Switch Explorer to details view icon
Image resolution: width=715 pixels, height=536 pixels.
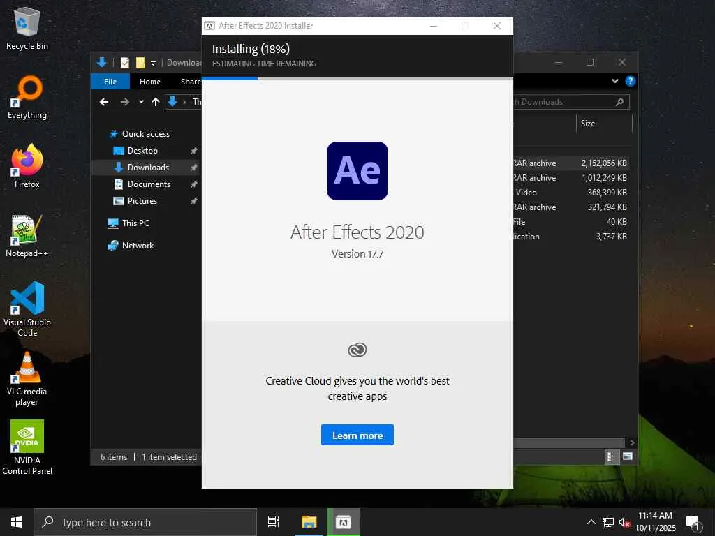coord(610,456)
